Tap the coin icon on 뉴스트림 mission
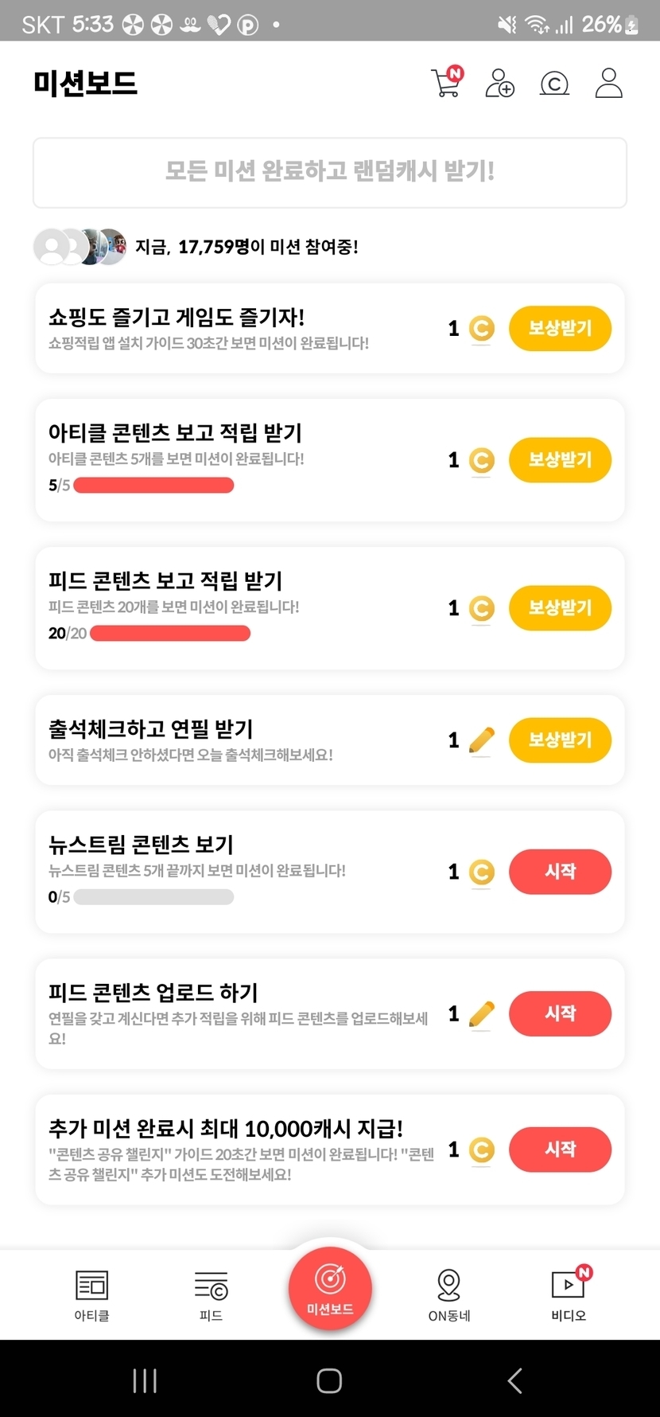The height and width of the screenshot is (1417, 660). pyautogui.click(x=481, y=872)
